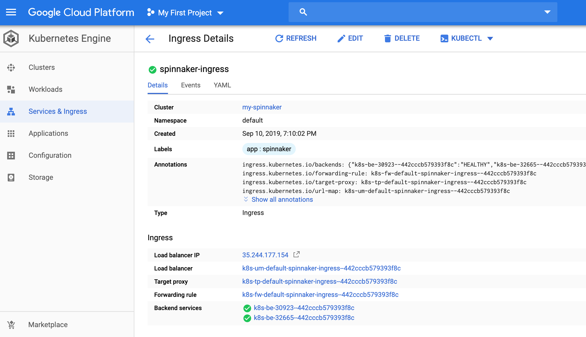Open the My First Project selector

pos(185,13)
